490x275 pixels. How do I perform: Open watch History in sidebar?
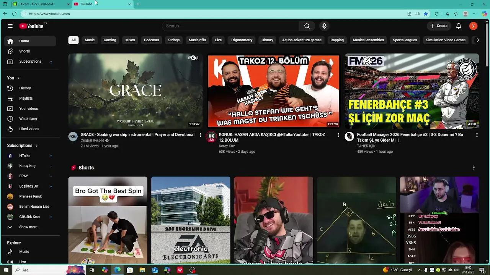[x=31, y=88]
